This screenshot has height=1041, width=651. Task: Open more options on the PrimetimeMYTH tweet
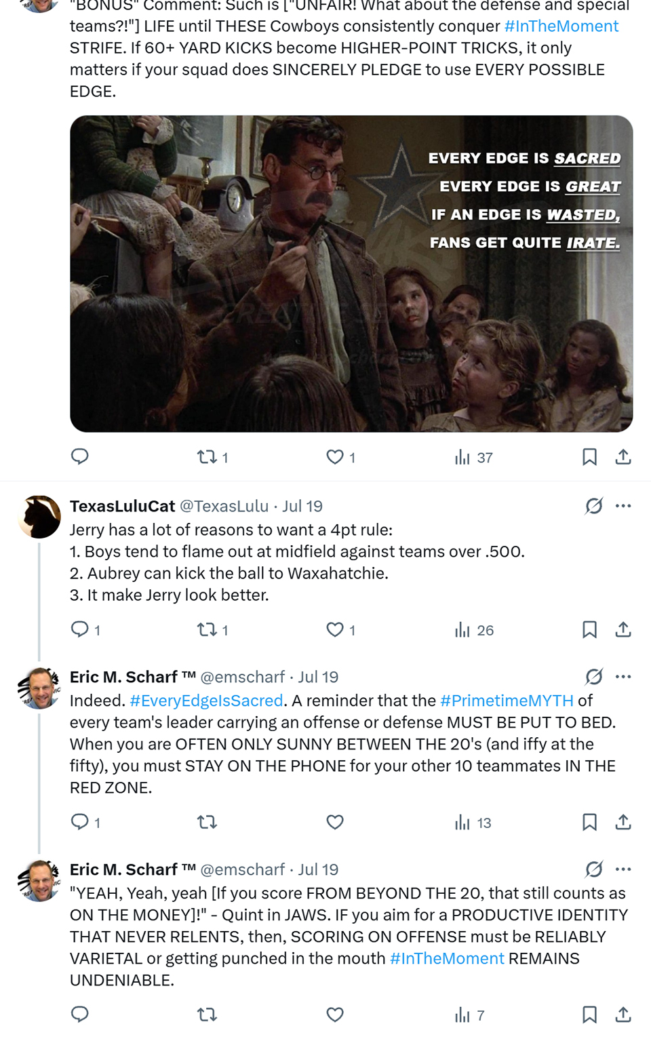coord(623,677)
